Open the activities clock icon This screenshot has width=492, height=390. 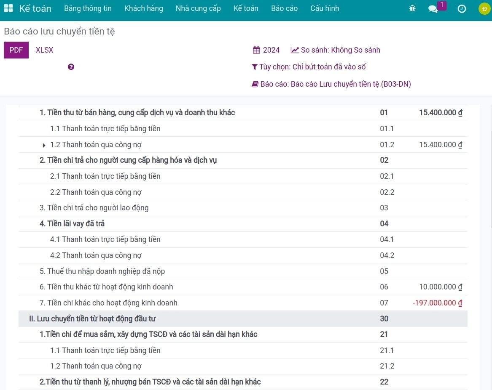tap(462, 9)
